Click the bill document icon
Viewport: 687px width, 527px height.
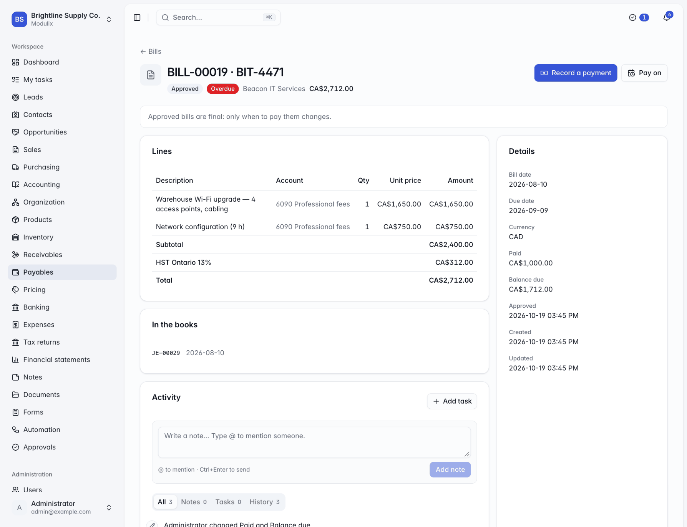[151, 75]
